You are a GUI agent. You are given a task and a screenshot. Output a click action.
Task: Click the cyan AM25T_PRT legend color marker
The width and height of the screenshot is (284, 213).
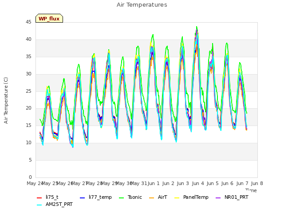39,205
